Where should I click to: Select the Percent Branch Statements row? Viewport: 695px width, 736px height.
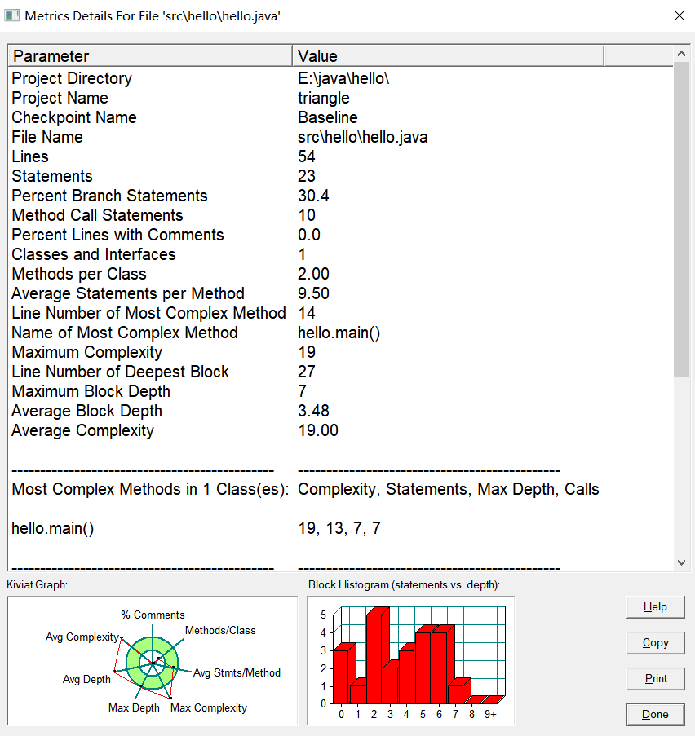[341, 196]
